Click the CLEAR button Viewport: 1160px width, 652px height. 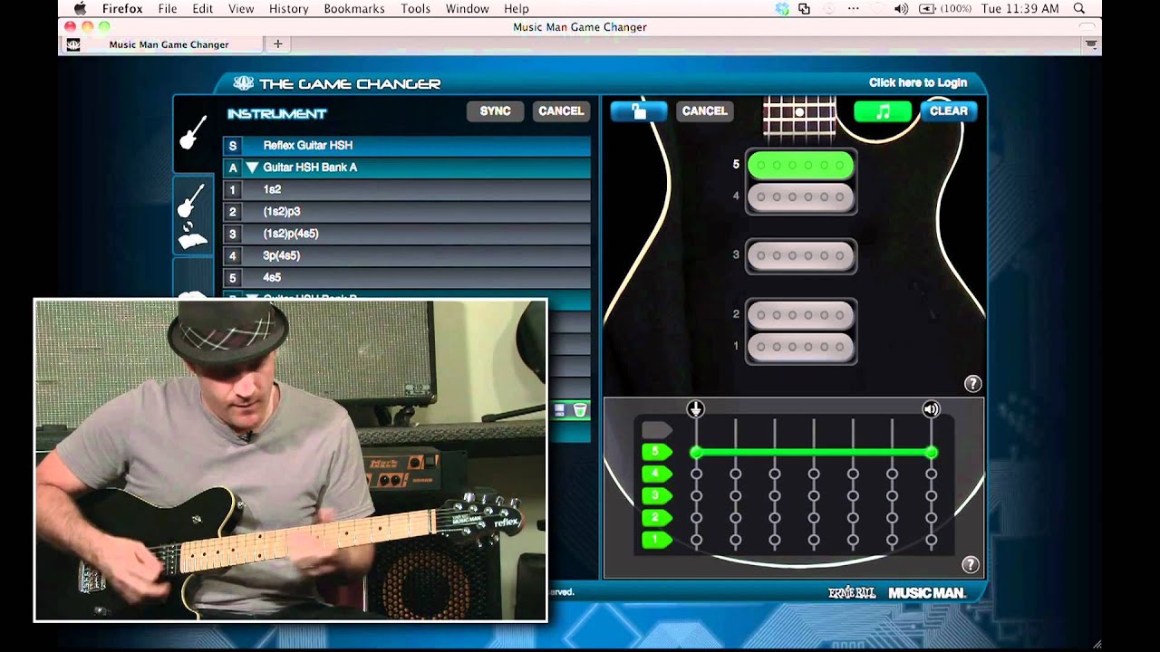pos(949,110)
